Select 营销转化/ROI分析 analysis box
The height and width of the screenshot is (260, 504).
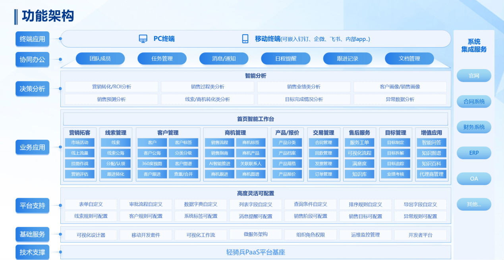coord(112,87)
